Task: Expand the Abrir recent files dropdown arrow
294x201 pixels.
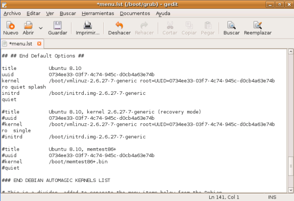Action: (x=41, y=28)
